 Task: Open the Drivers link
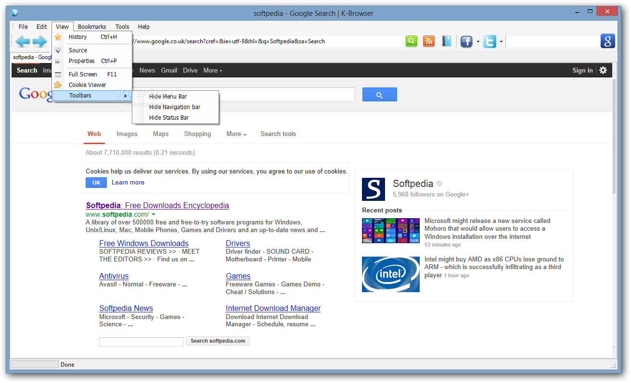point(238,244)
